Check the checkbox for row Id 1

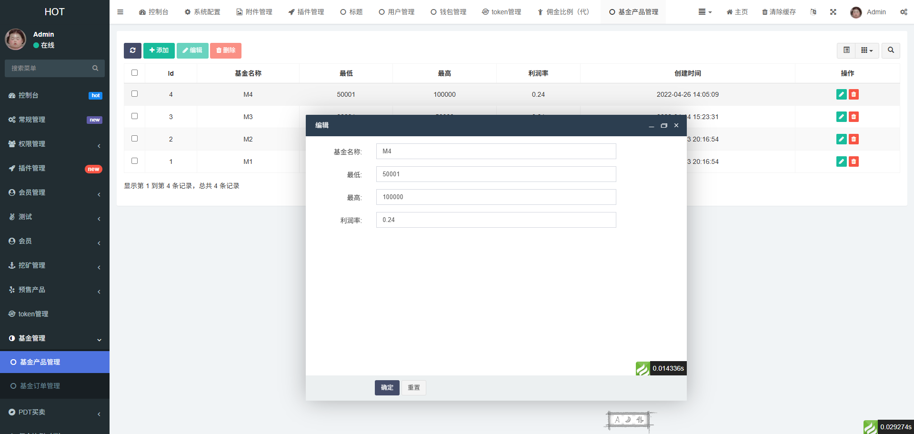[134, 161]
